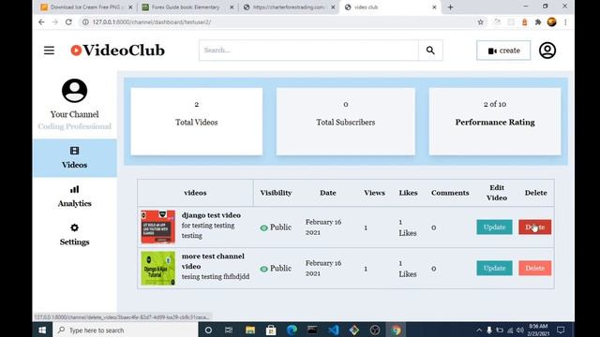
Task: Open Cortana circle icon in taskbar
Action: [208, 330]
